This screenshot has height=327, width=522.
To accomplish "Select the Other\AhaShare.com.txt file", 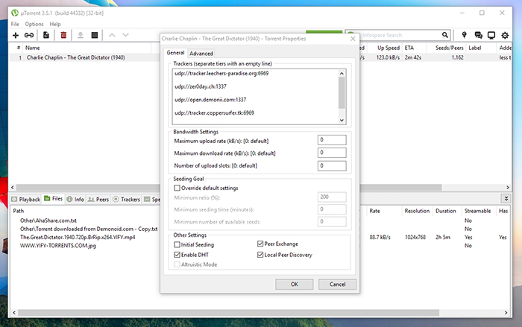I will point(48,220).
